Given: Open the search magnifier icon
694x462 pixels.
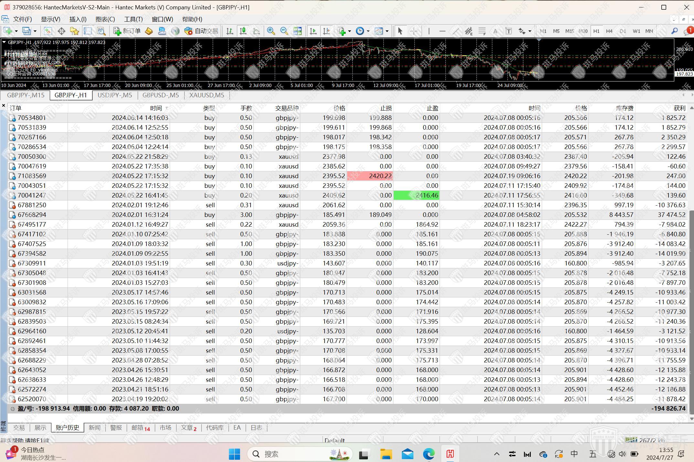Looking at the screenshot, I should coord(674,31).
